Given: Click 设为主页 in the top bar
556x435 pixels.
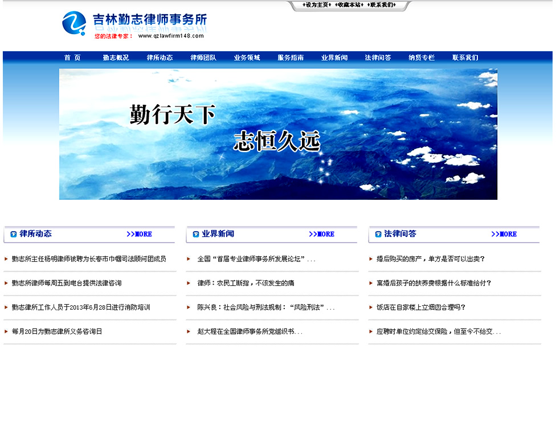Looking at the screenshot, I should (x=317, y=5).
